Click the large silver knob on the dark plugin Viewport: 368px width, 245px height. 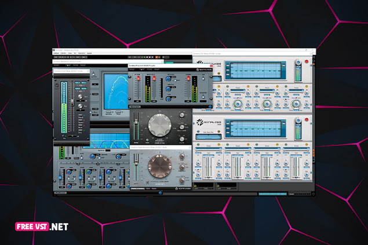point(159,126)
